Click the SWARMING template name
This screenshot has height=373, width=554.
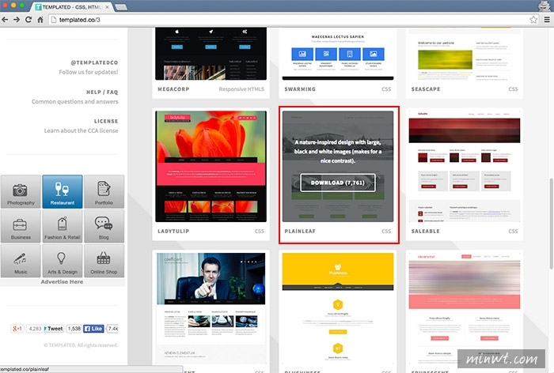click(x=300, y=89)
